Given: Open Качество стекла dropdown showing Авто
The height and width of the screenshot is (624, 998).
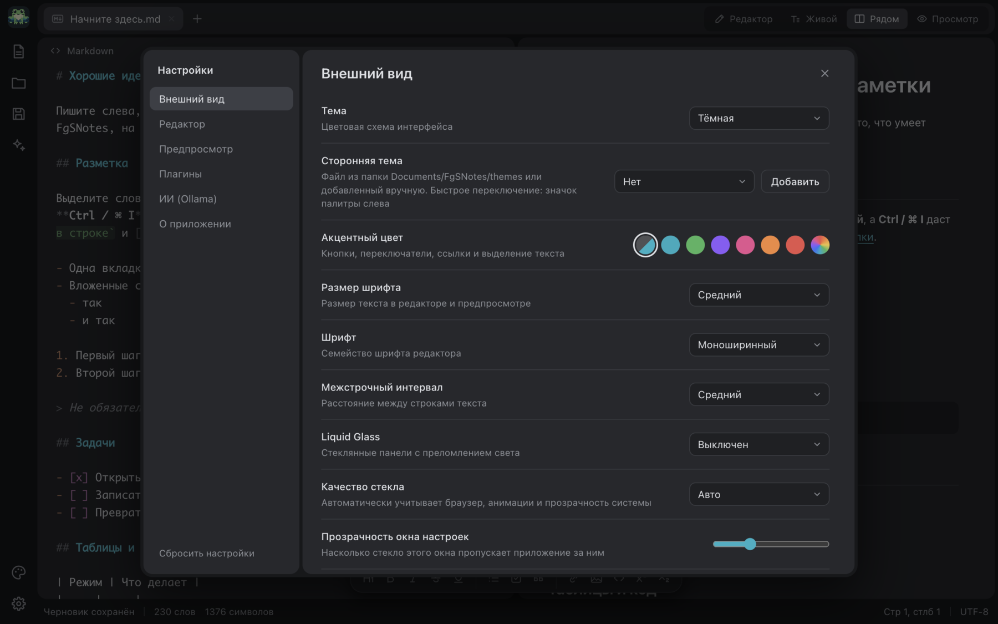Looking at the screenshot, I should click(759, 494).
